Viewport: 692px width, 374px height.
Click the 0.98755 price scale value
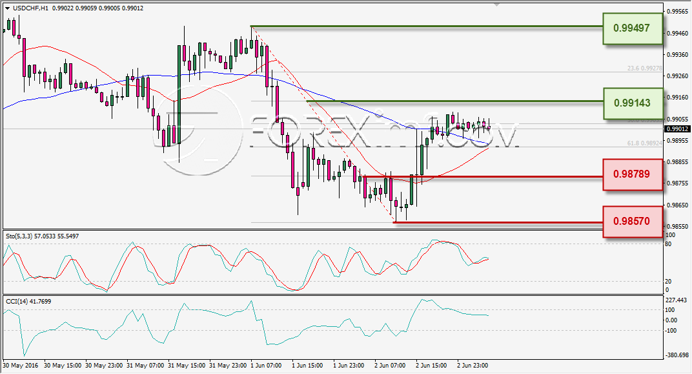click(x=677, y=183)
